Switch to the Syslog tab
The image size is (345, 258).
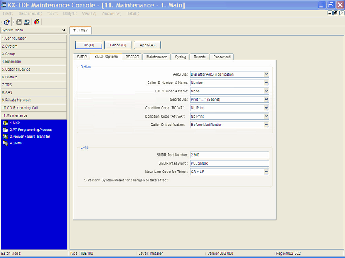point(180,57)
